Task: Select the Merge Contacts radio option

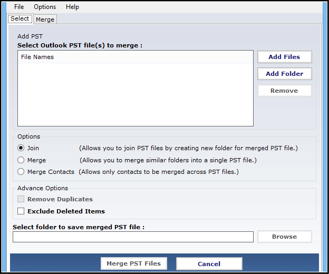Action: 21,172
